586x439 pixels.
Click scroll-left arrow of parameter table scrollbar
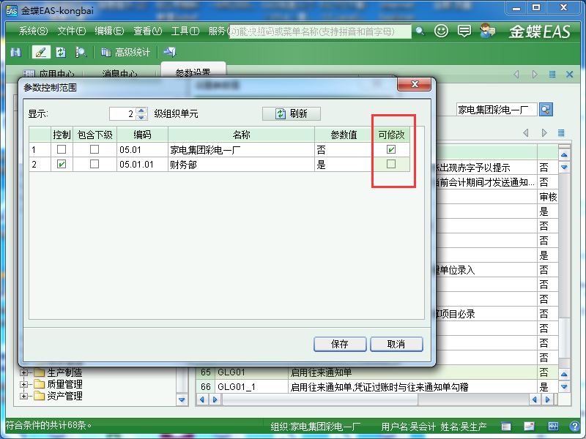click(x=202, y=399)
